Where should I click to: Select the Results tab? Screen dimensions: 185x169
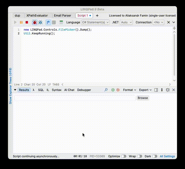[24, 90]
